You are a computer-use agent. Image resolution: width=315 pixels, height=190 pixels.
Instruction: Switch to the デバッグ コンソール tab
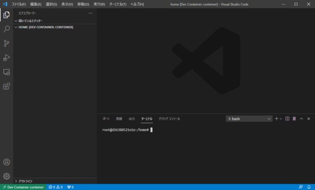click(169, 119)
